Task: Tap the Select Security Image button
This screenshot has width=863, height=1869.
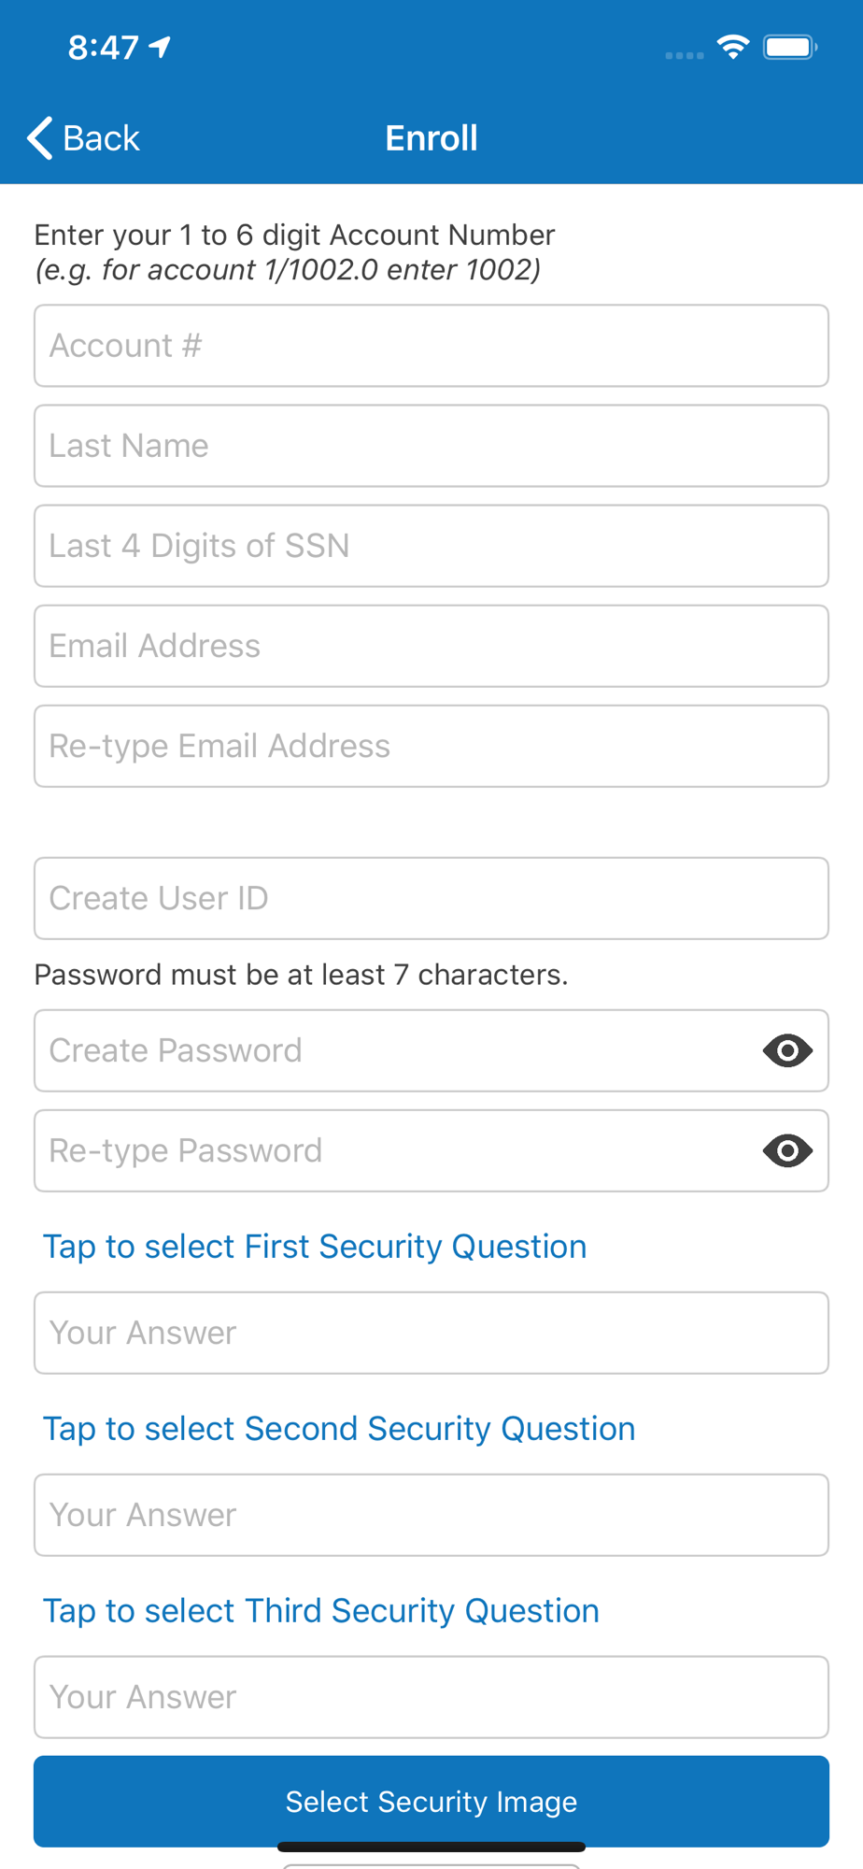Action: tap(431, 1801)
